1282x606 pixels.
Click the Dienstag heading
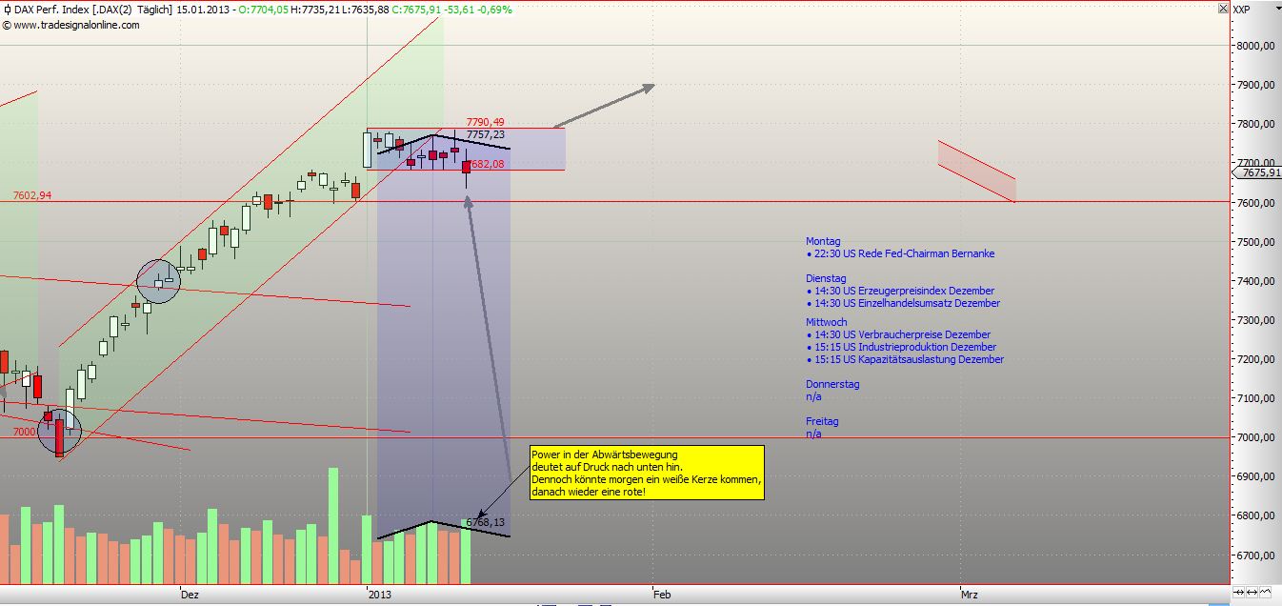click(826, 278)
